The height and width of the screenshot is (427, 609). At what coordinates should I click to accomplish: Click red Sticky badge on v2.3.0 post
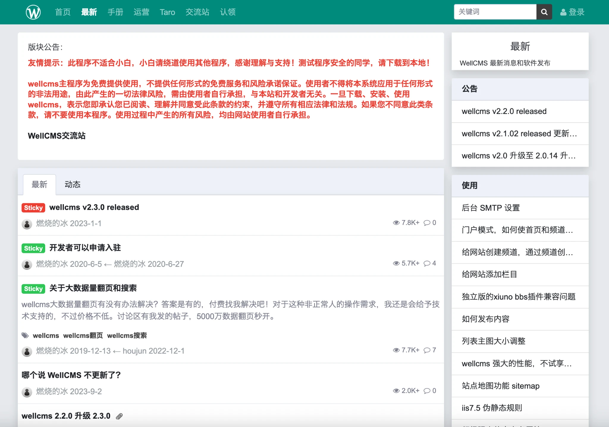pos(33,208)
